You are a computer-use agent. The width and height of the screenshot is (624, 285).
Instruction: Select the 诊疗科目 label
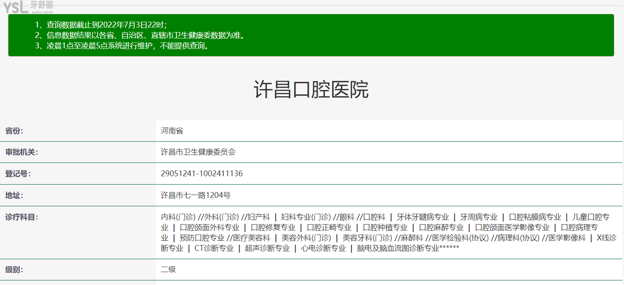click(21, 217)
